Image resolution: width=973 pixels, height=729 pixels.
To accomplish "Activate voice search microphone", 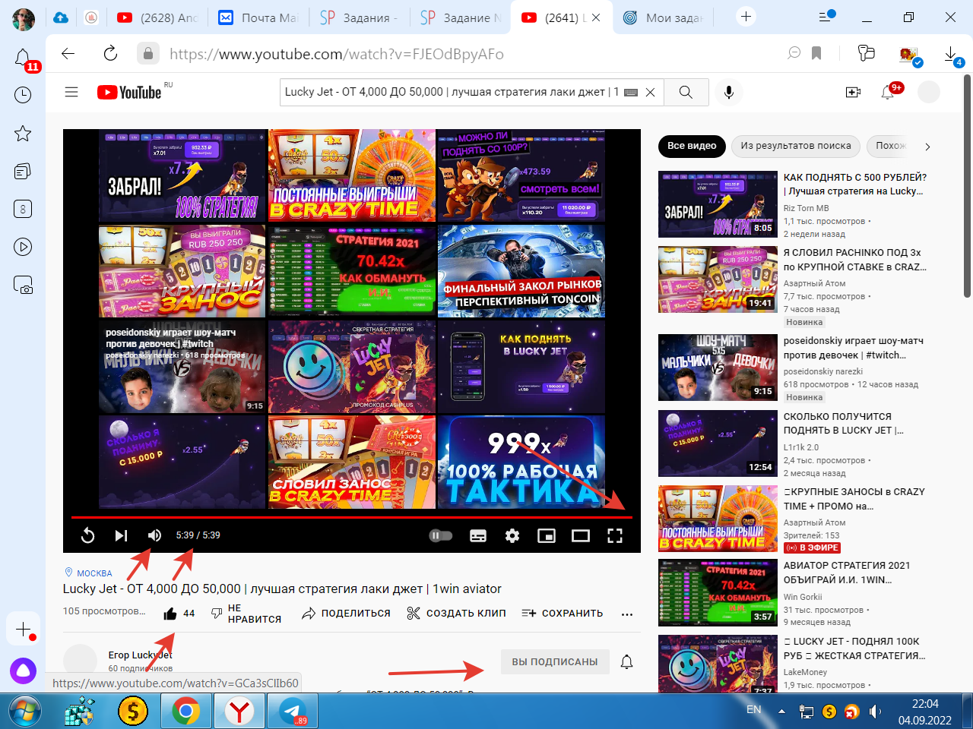I will (x=728, y=92).
